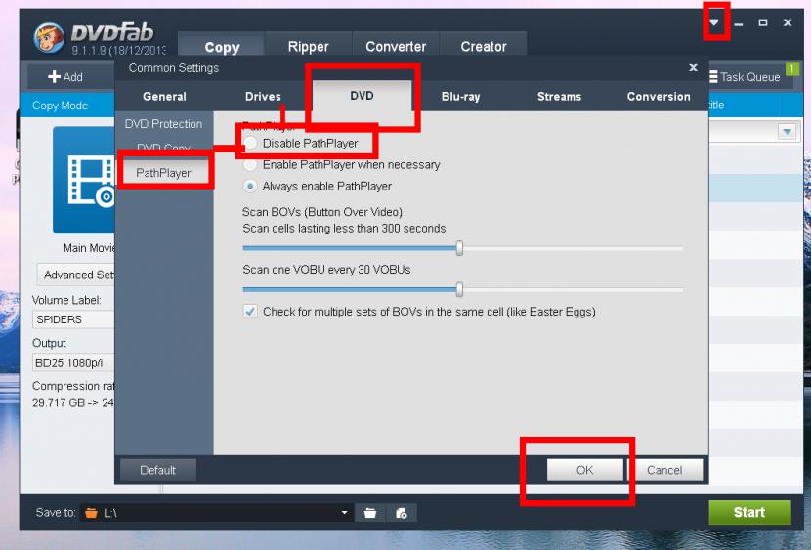Select PathPlayer in the sidebar
This screenshot has height=550, width=811.
pos(163,173)
